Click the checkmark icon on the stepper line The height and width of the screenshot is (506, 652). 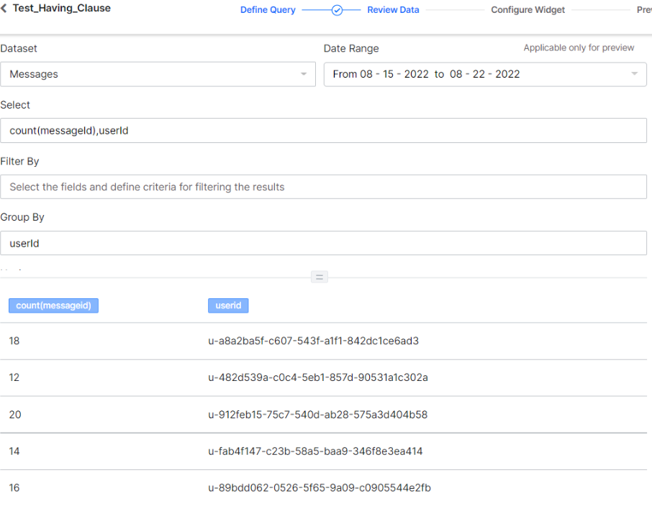(x=338, y=9)
